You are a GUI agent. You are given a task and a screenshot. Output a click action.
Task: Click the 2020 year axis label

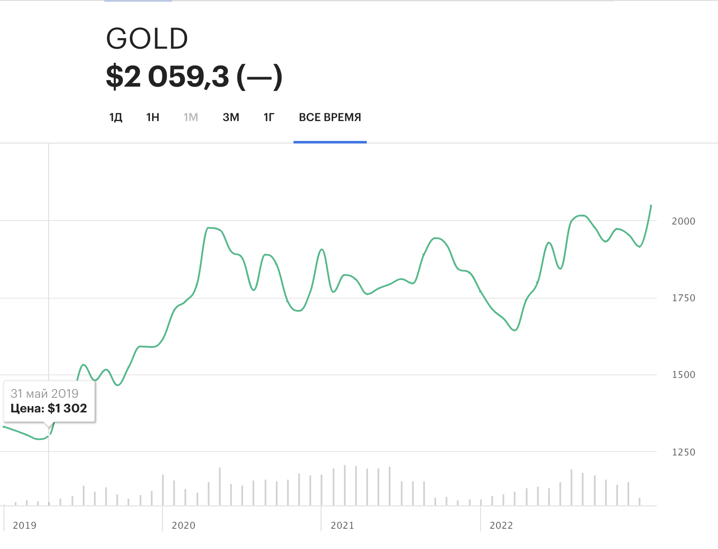point(184,525)
